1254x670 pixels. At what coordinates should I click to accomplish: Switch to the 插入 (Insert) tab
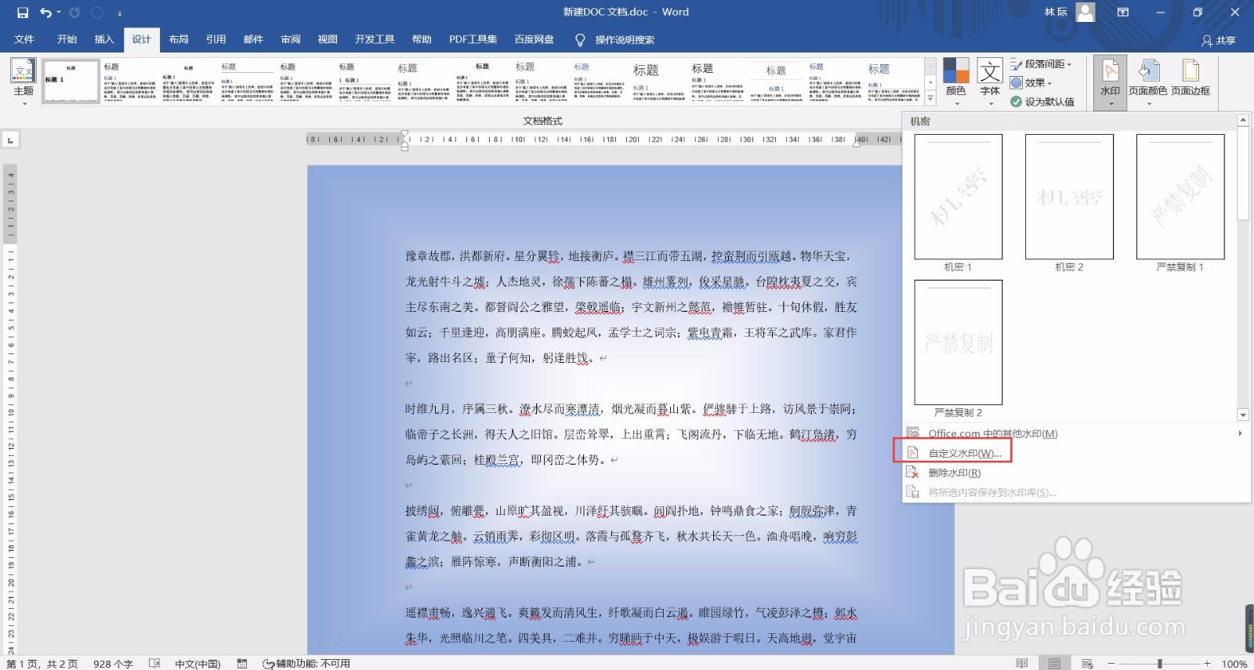(103, 39)
